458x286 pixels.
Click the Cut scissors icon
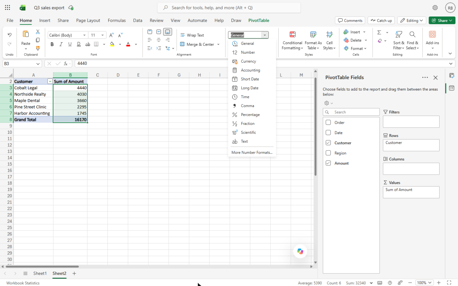(x=38, y=32)
